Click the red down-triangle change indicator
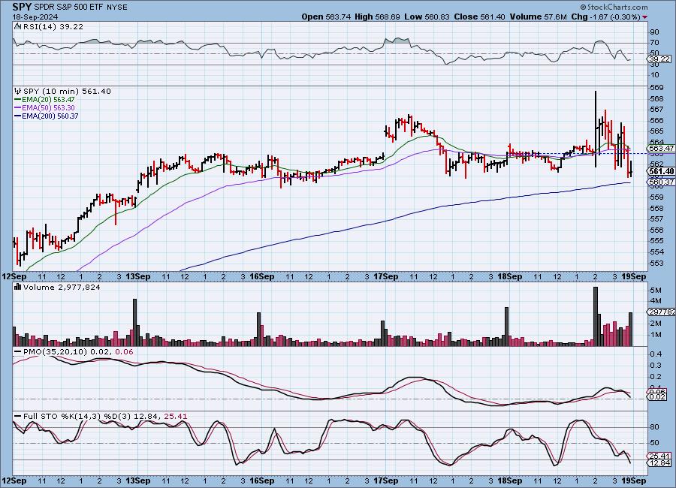This screenshot has height=488, width=676. [x=644, y=17]
